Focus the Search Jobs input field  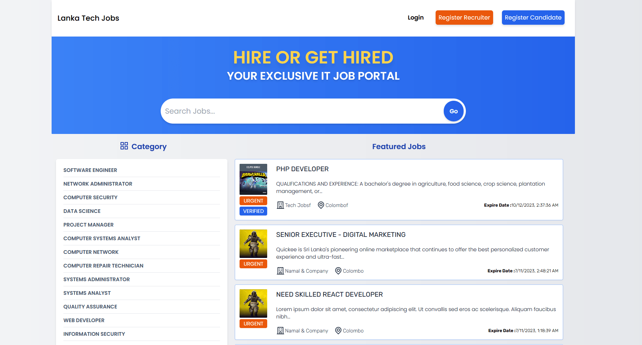[302, 111]
